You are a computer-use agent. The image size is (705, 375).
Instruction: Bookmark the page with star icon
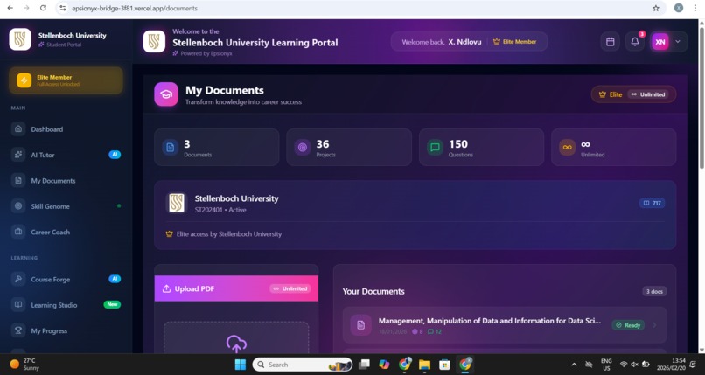click(656, 8)
